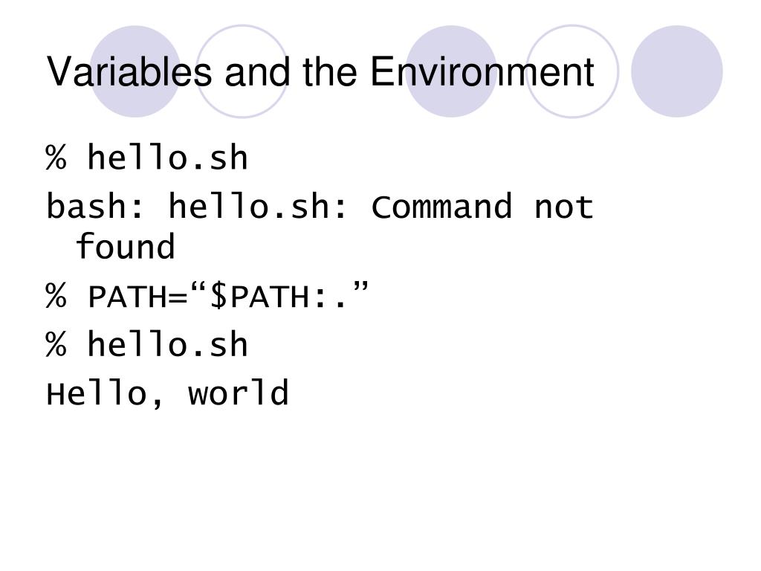Click the percent prompt before PATH
The image size is (761, 571).
tap(56, 295)
